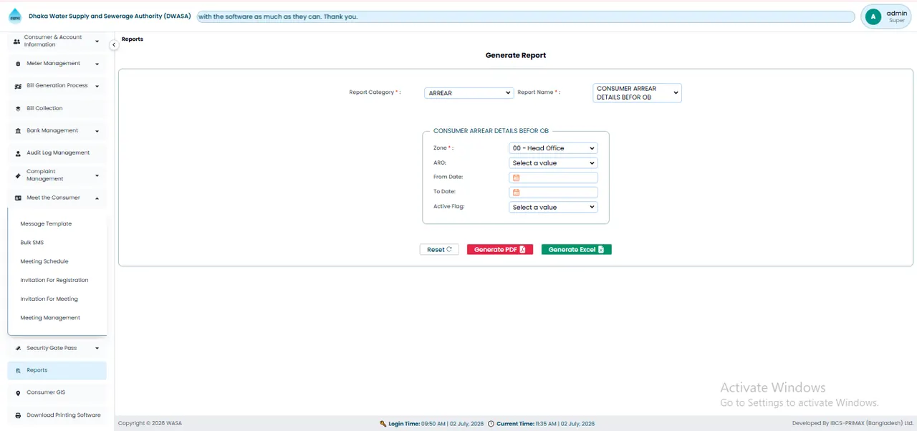Click the Meet the Consumer card icon
The image size is (917, 431).
(x=18, y=198)
